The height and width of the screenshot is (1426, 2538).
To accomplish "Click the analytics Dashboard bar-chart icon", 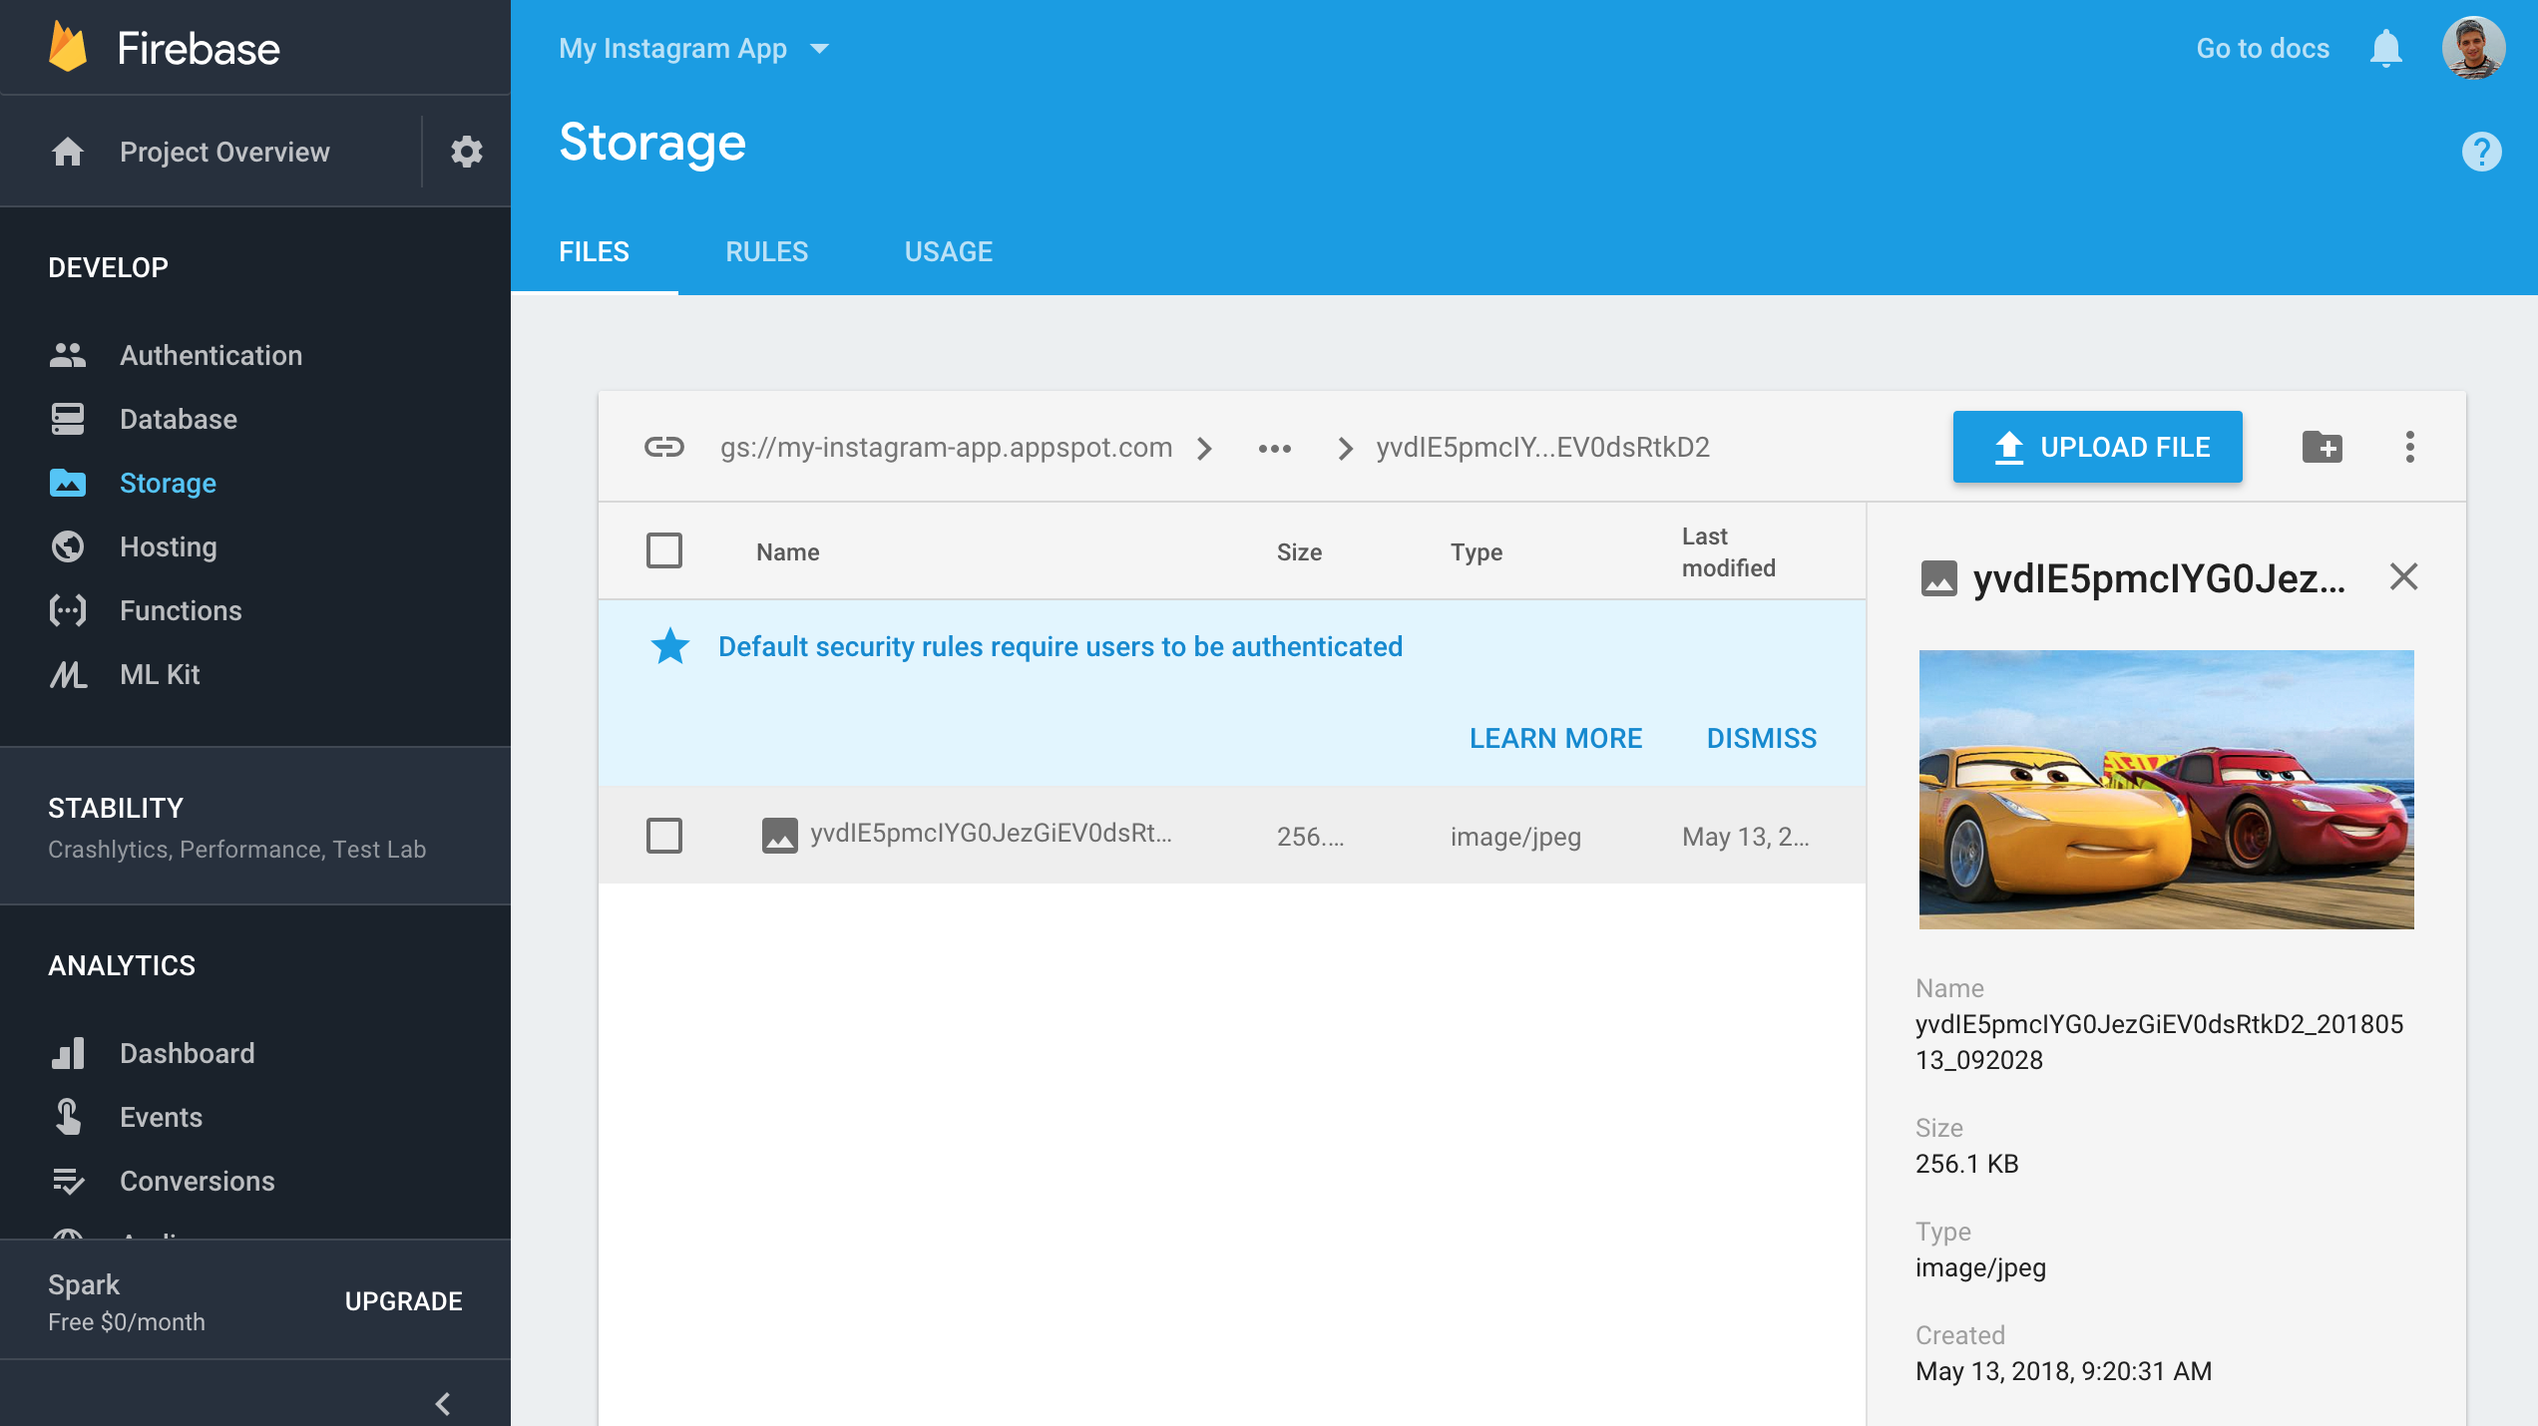I will (68, 1053).
